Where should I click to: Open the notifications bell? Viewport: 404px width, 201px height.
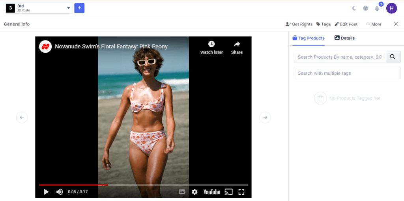pyautogui.click(x=377, y=8)
